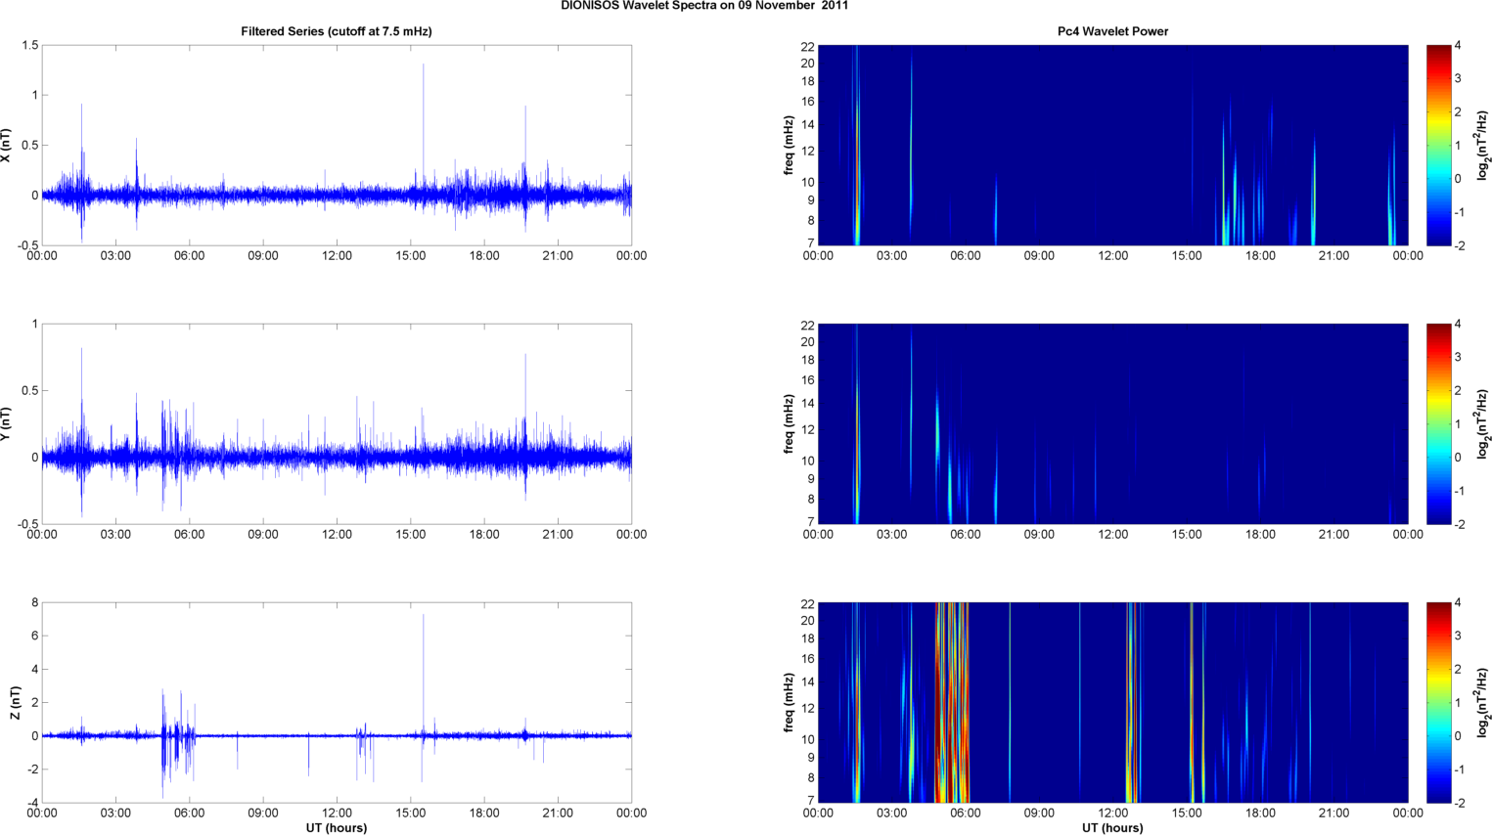Click the '1.5' tick on the X series axis
This screenshot has width=1492, height=835.
[x=29, y=46]
